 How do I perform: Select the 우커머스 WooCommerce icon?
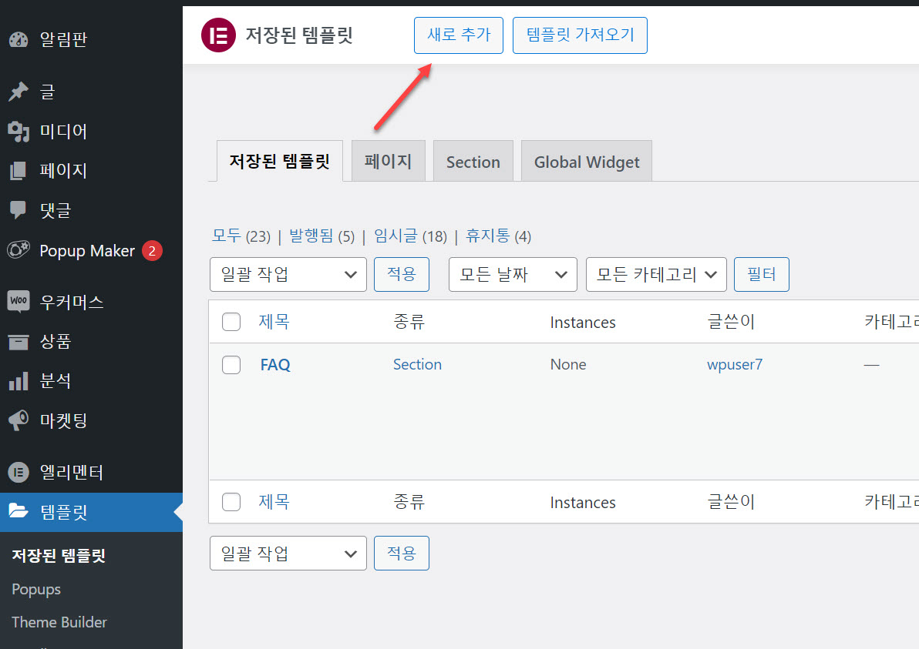[19, 301]
